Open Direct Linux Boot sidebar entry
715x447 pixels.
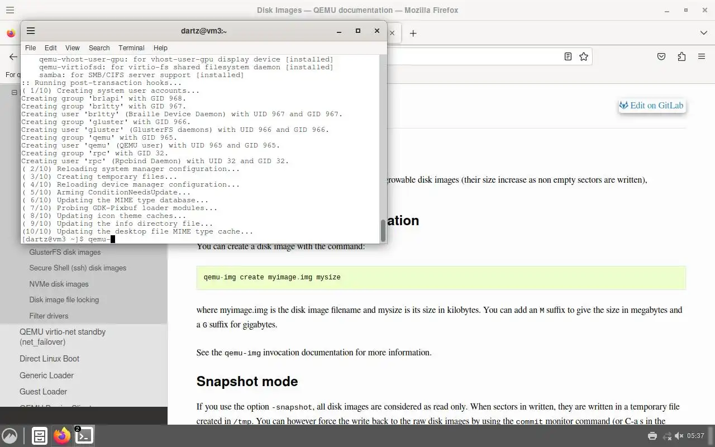(49, 359)
